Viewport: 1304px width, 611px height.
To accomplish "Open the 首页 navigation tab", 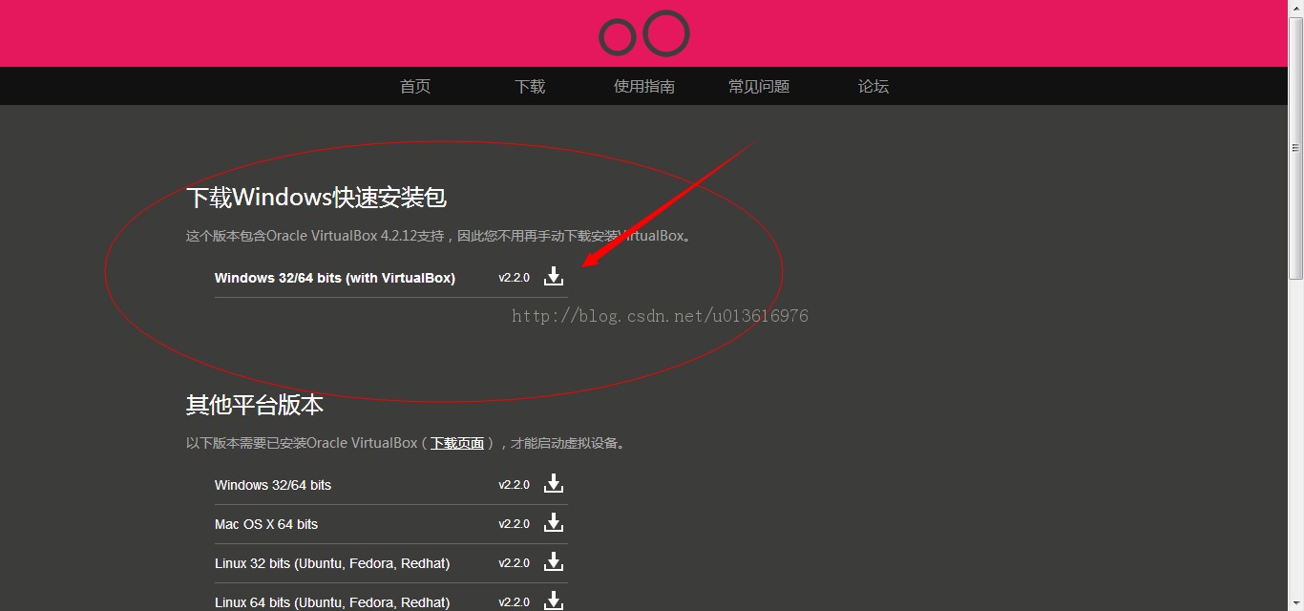I will 415,86.
